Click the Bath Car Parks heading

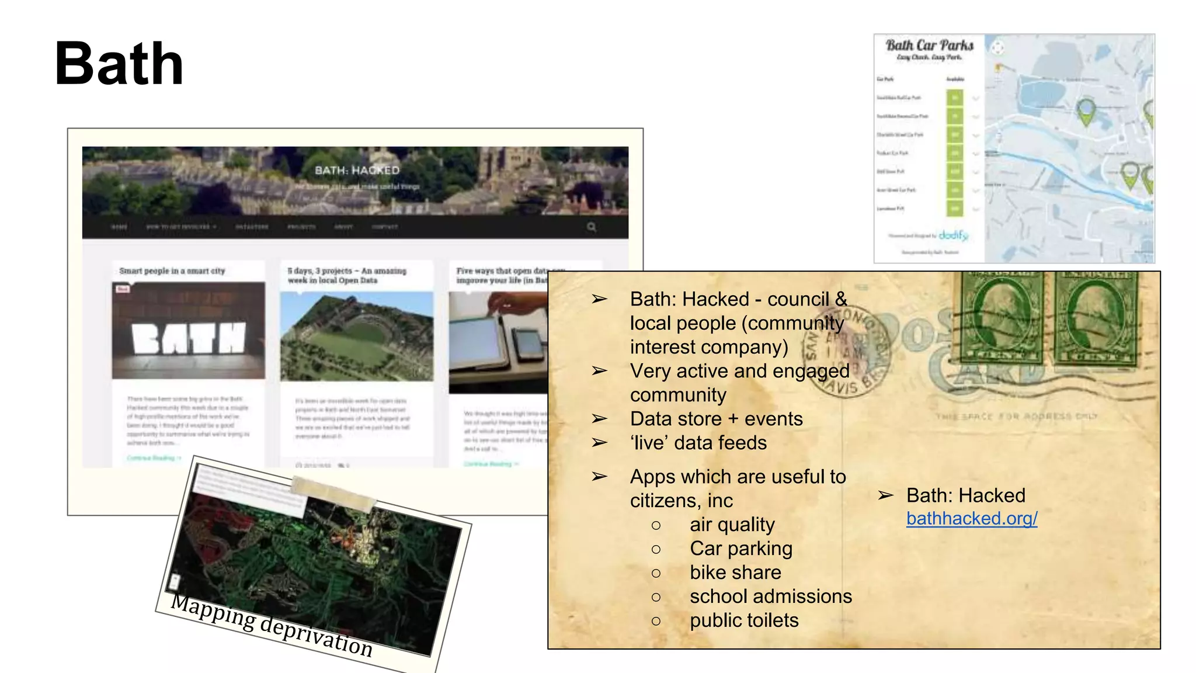(930, 45)
